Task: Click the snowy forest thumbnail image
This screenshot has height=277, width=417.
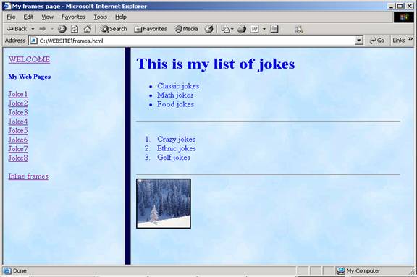Action: click(x=164, y=203)
